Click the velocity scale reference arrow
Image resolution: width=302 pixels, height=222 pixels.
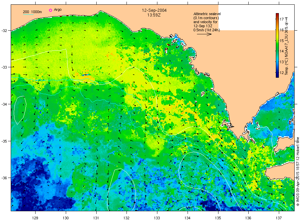tap(204, 34)
